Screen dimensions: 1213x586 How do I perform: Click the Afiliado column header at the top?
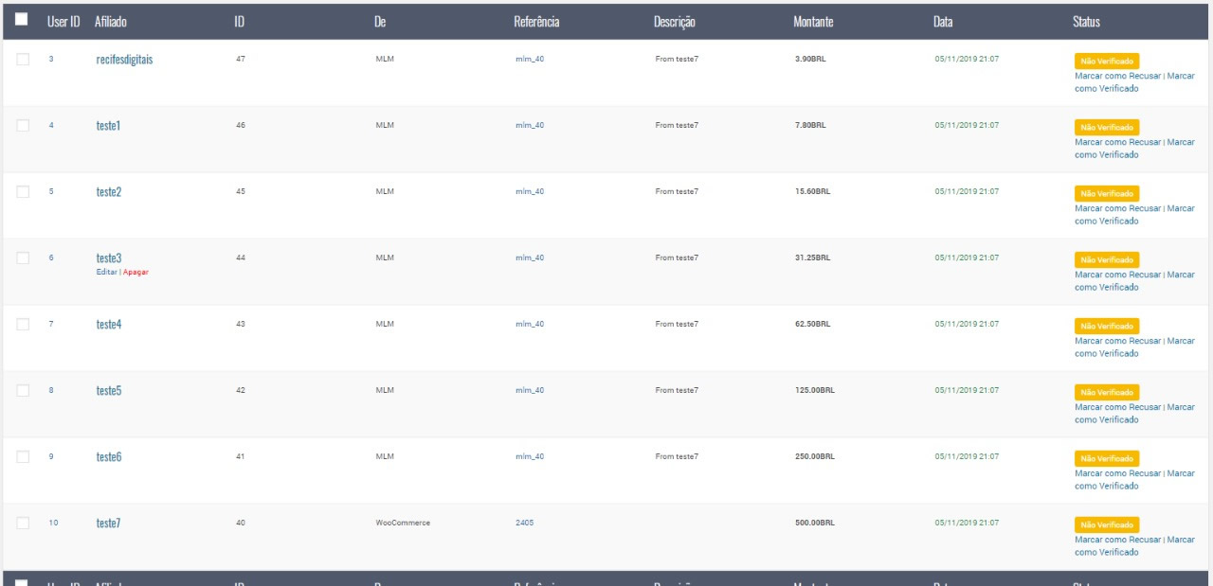click(111, 22)
